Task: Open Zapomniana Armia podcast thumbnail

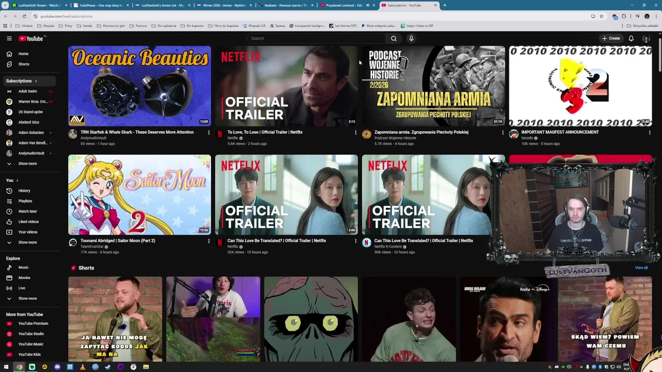Action: point(433,86)
